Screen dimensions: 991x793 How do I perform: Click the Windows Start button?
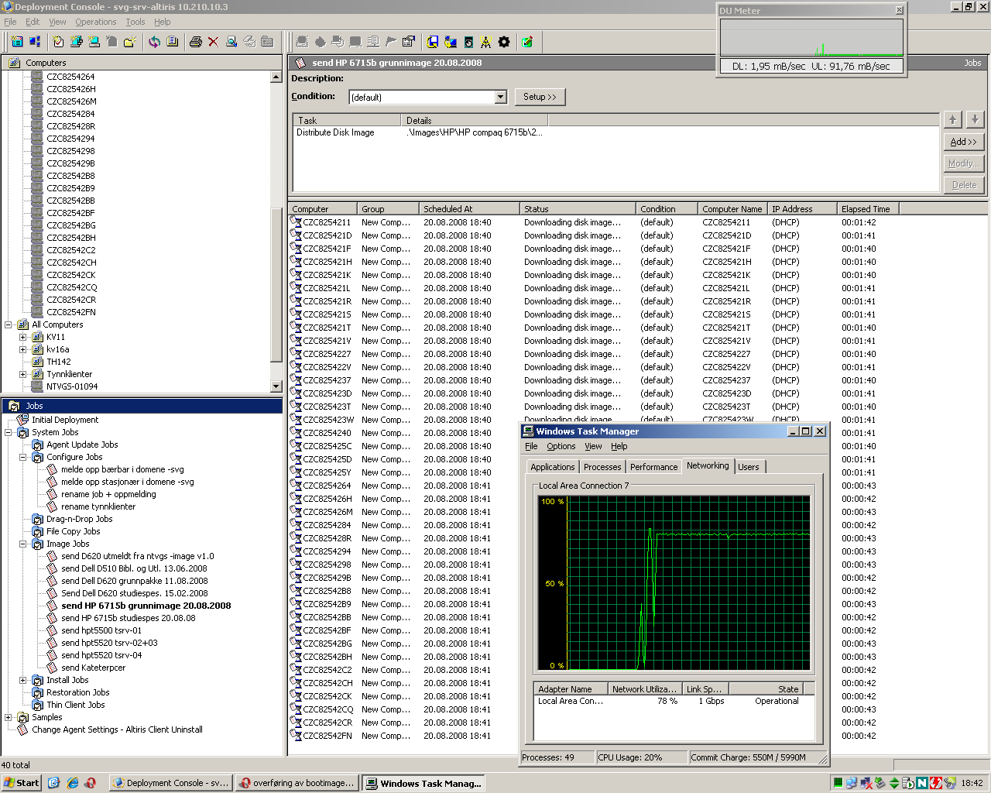point(21,783)
